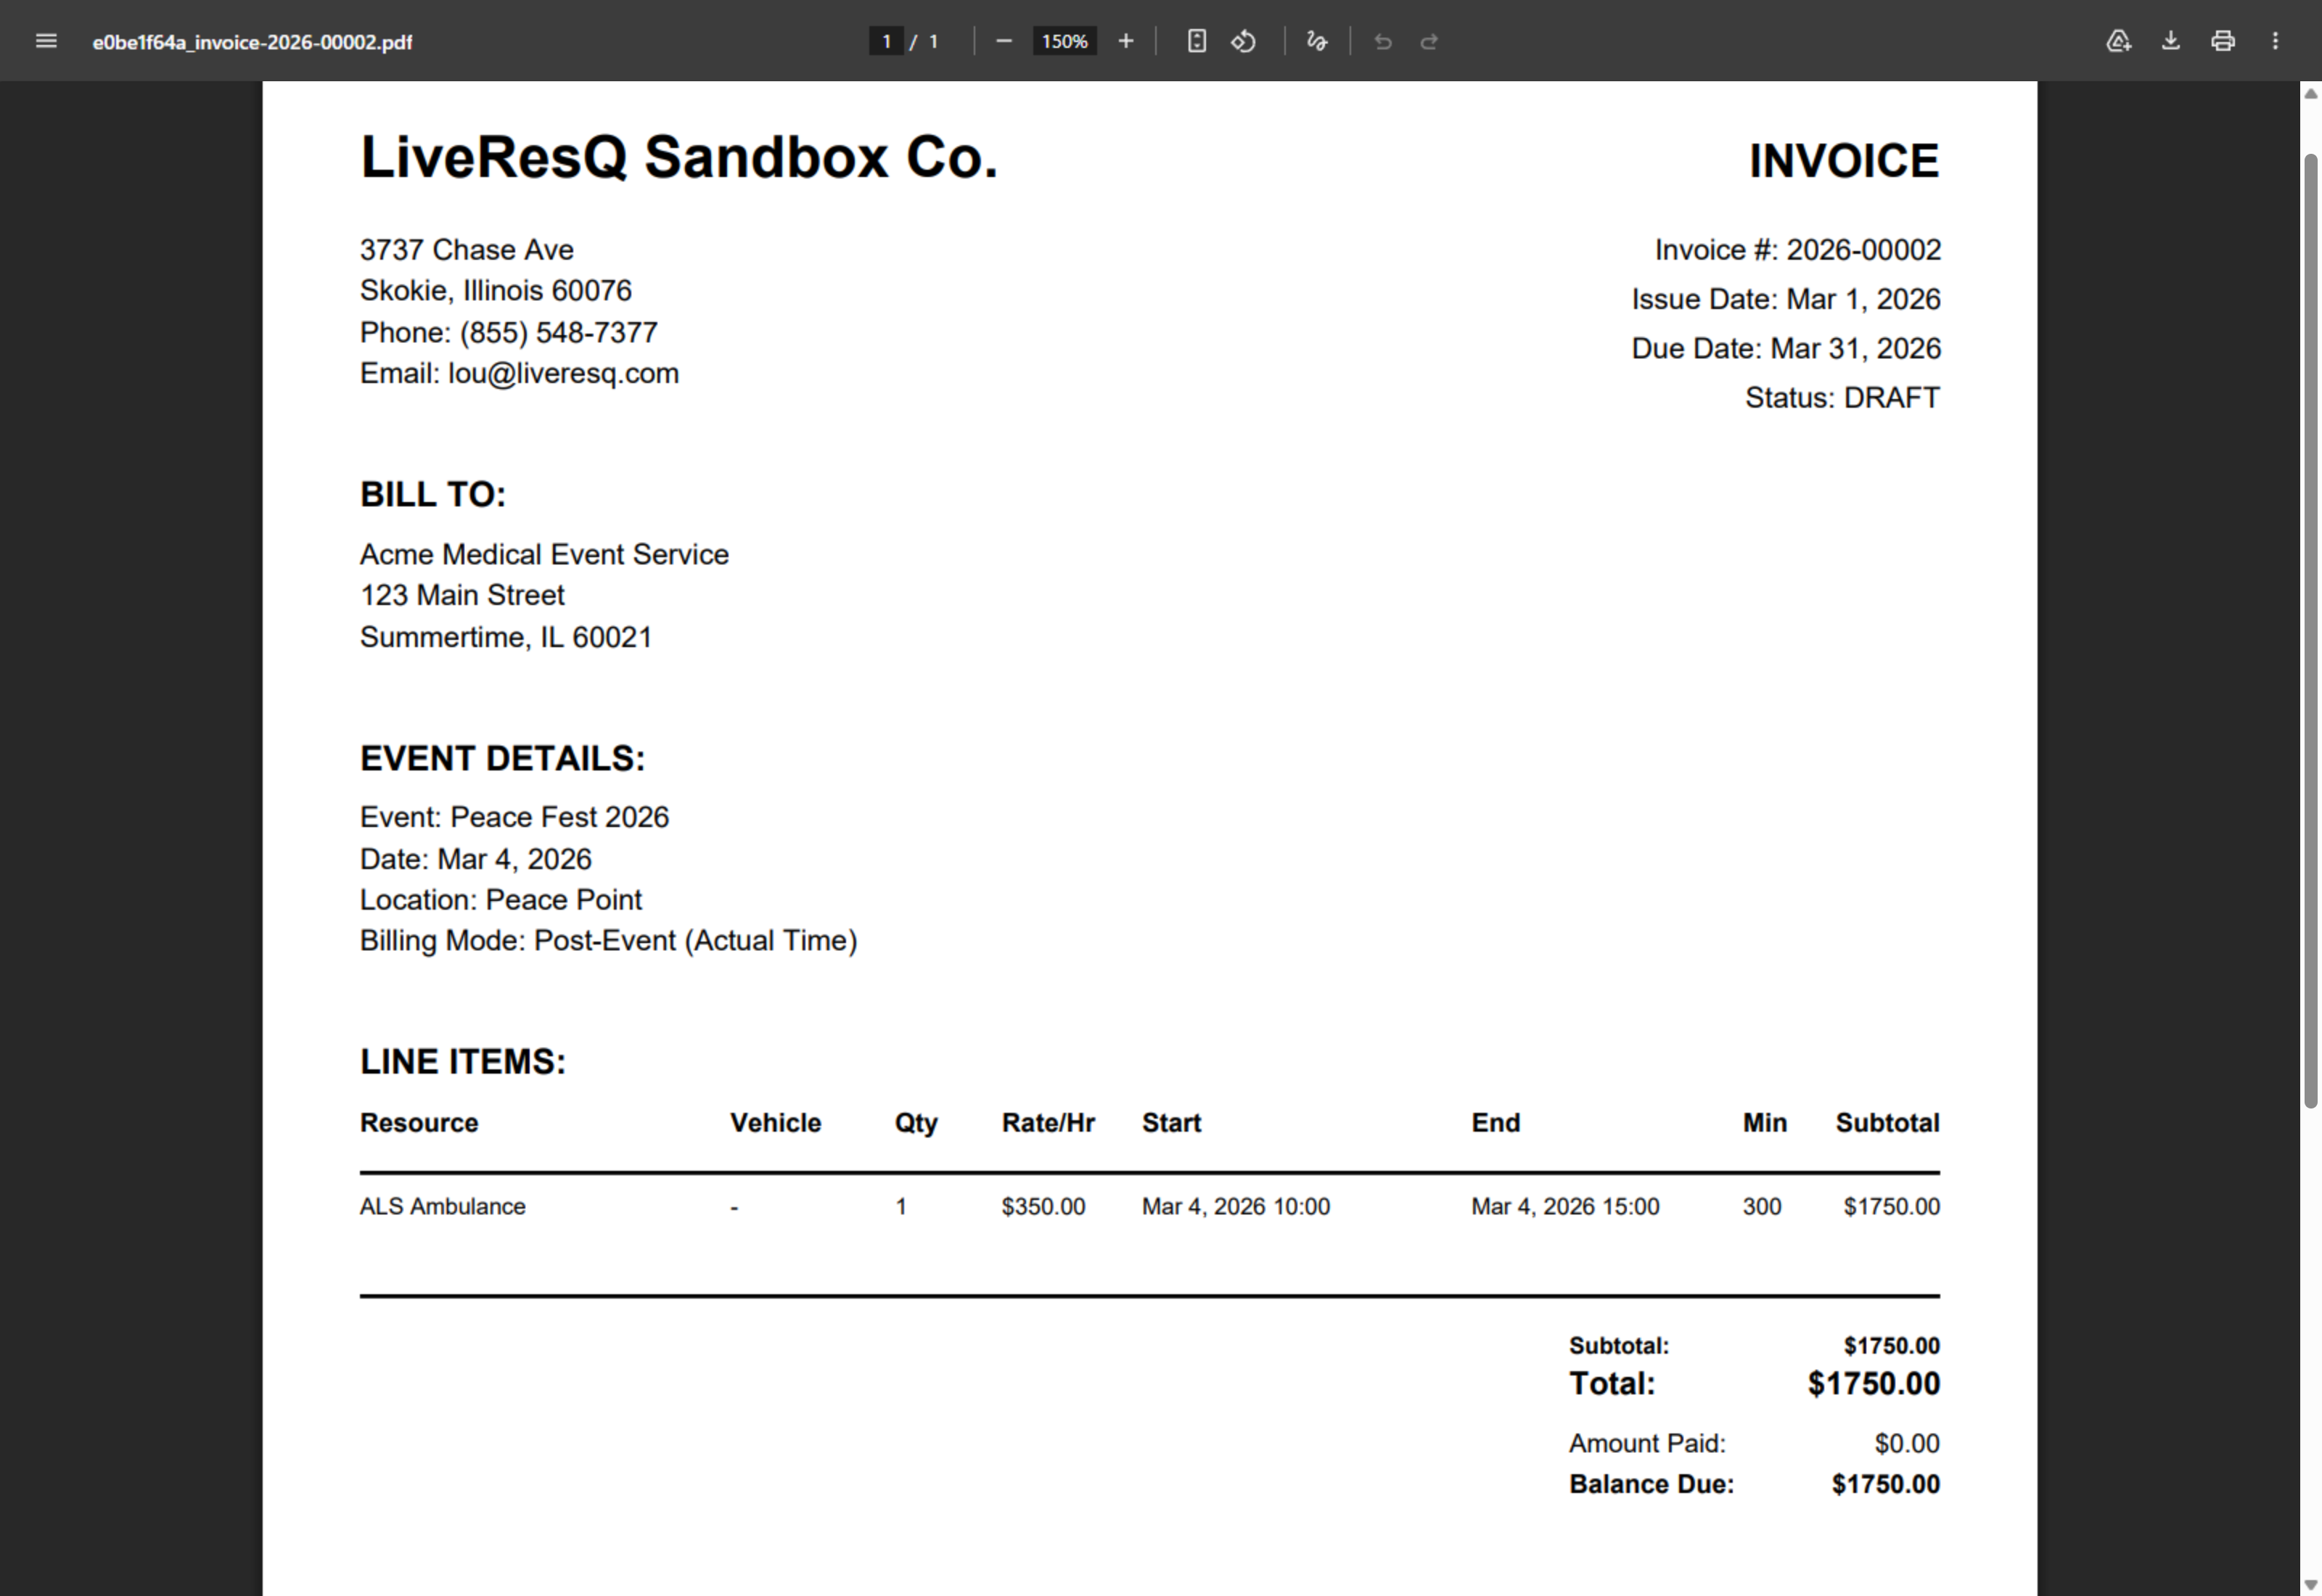Click the BILL TO: heading
Viewport: 2322px width, 1596px height.
[433, 494]
